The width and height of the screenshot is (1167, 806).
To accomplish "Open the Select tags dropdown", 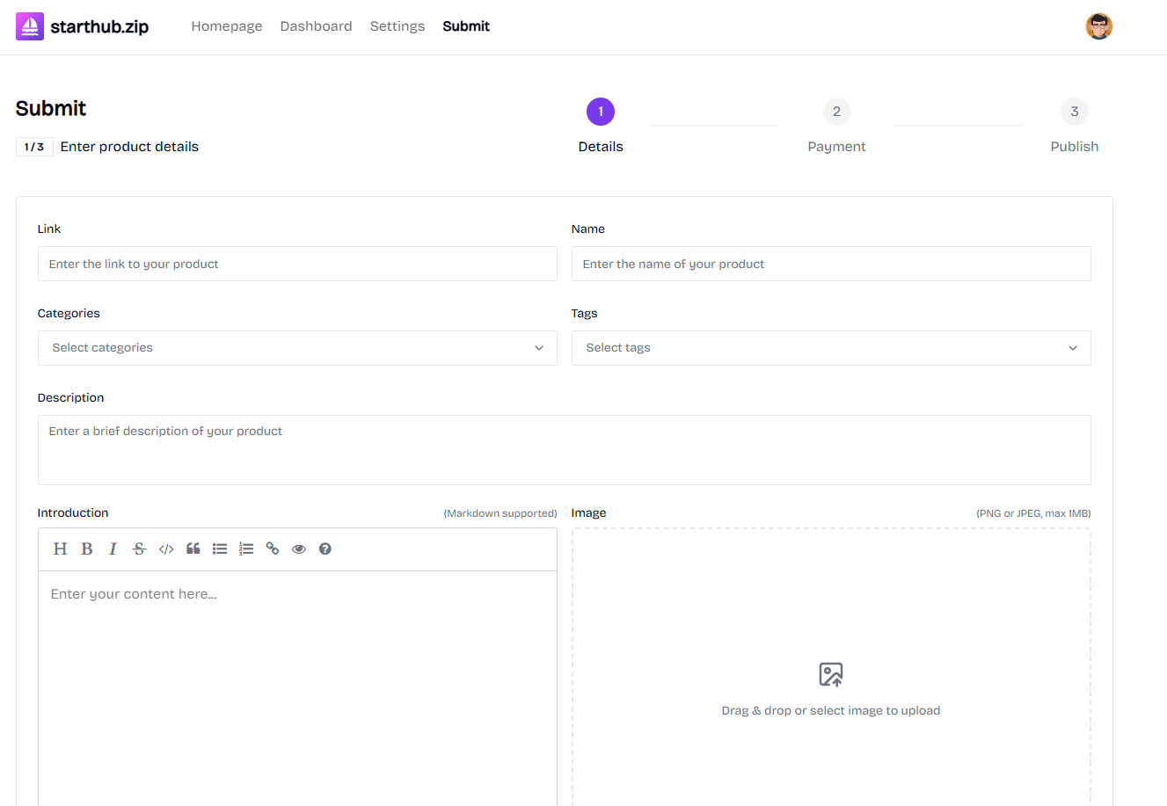I will coord(831,348).
